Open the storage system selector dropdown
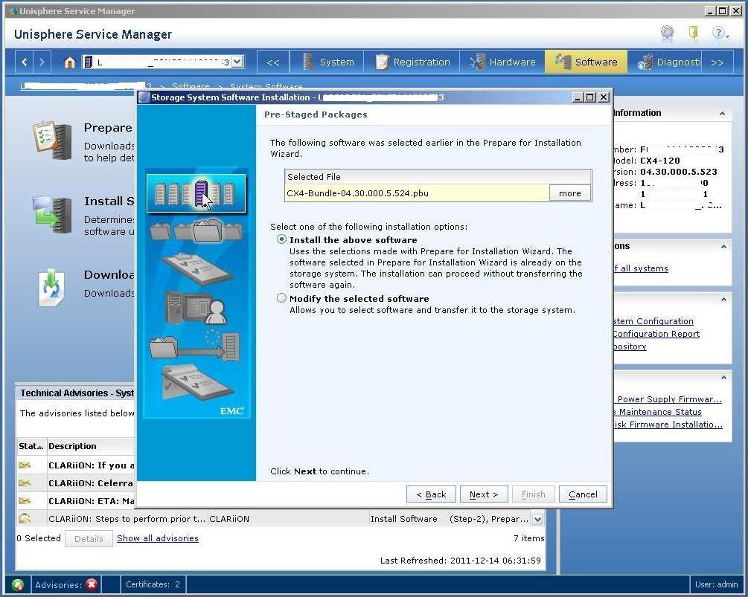 (x=237, y=62)
